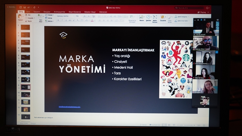Insert a picture with the Resim icon
Image resolution: width=242 pixels, height=136 pixels.
point(141,17)
